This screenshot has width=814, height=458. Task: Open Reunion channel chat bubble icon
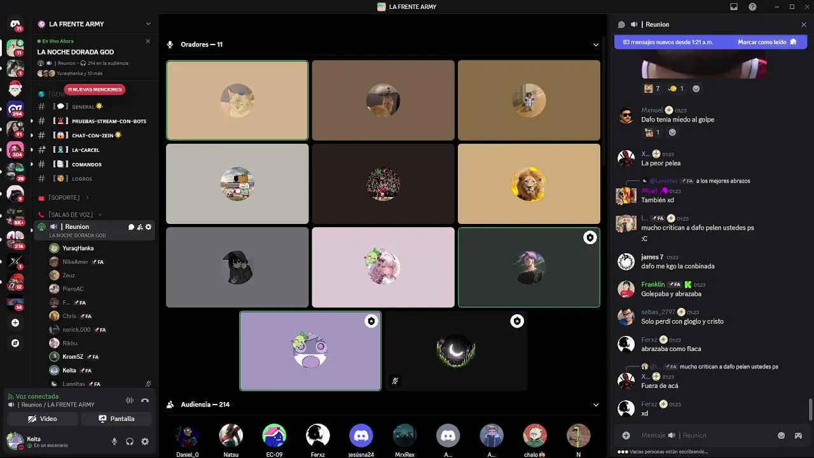tap(131, 227)
